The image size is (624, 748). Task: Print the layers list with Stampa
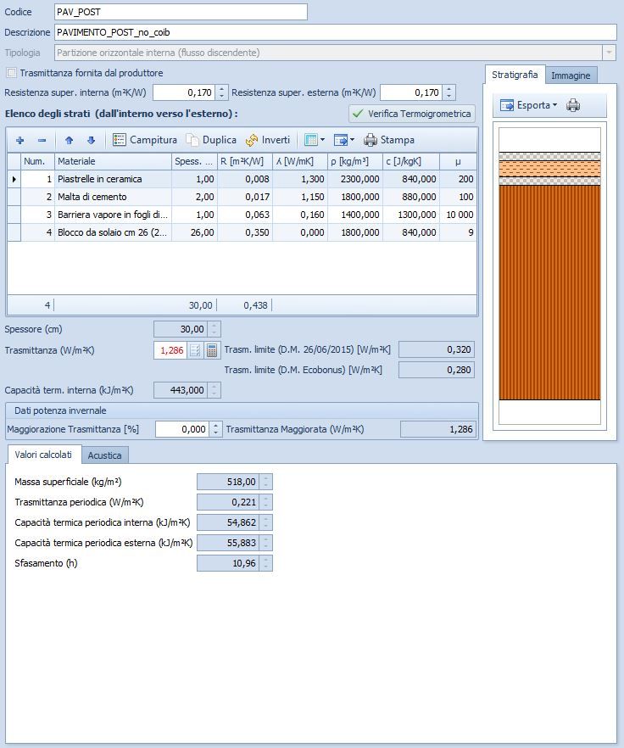coord(389,140)
